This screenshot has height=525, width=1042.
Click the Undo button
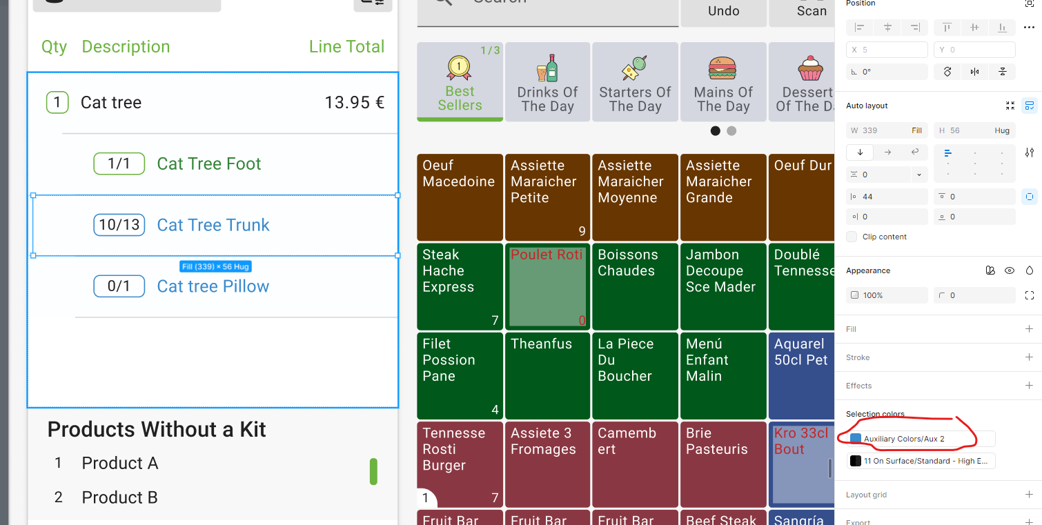click(x=723, y=12)
